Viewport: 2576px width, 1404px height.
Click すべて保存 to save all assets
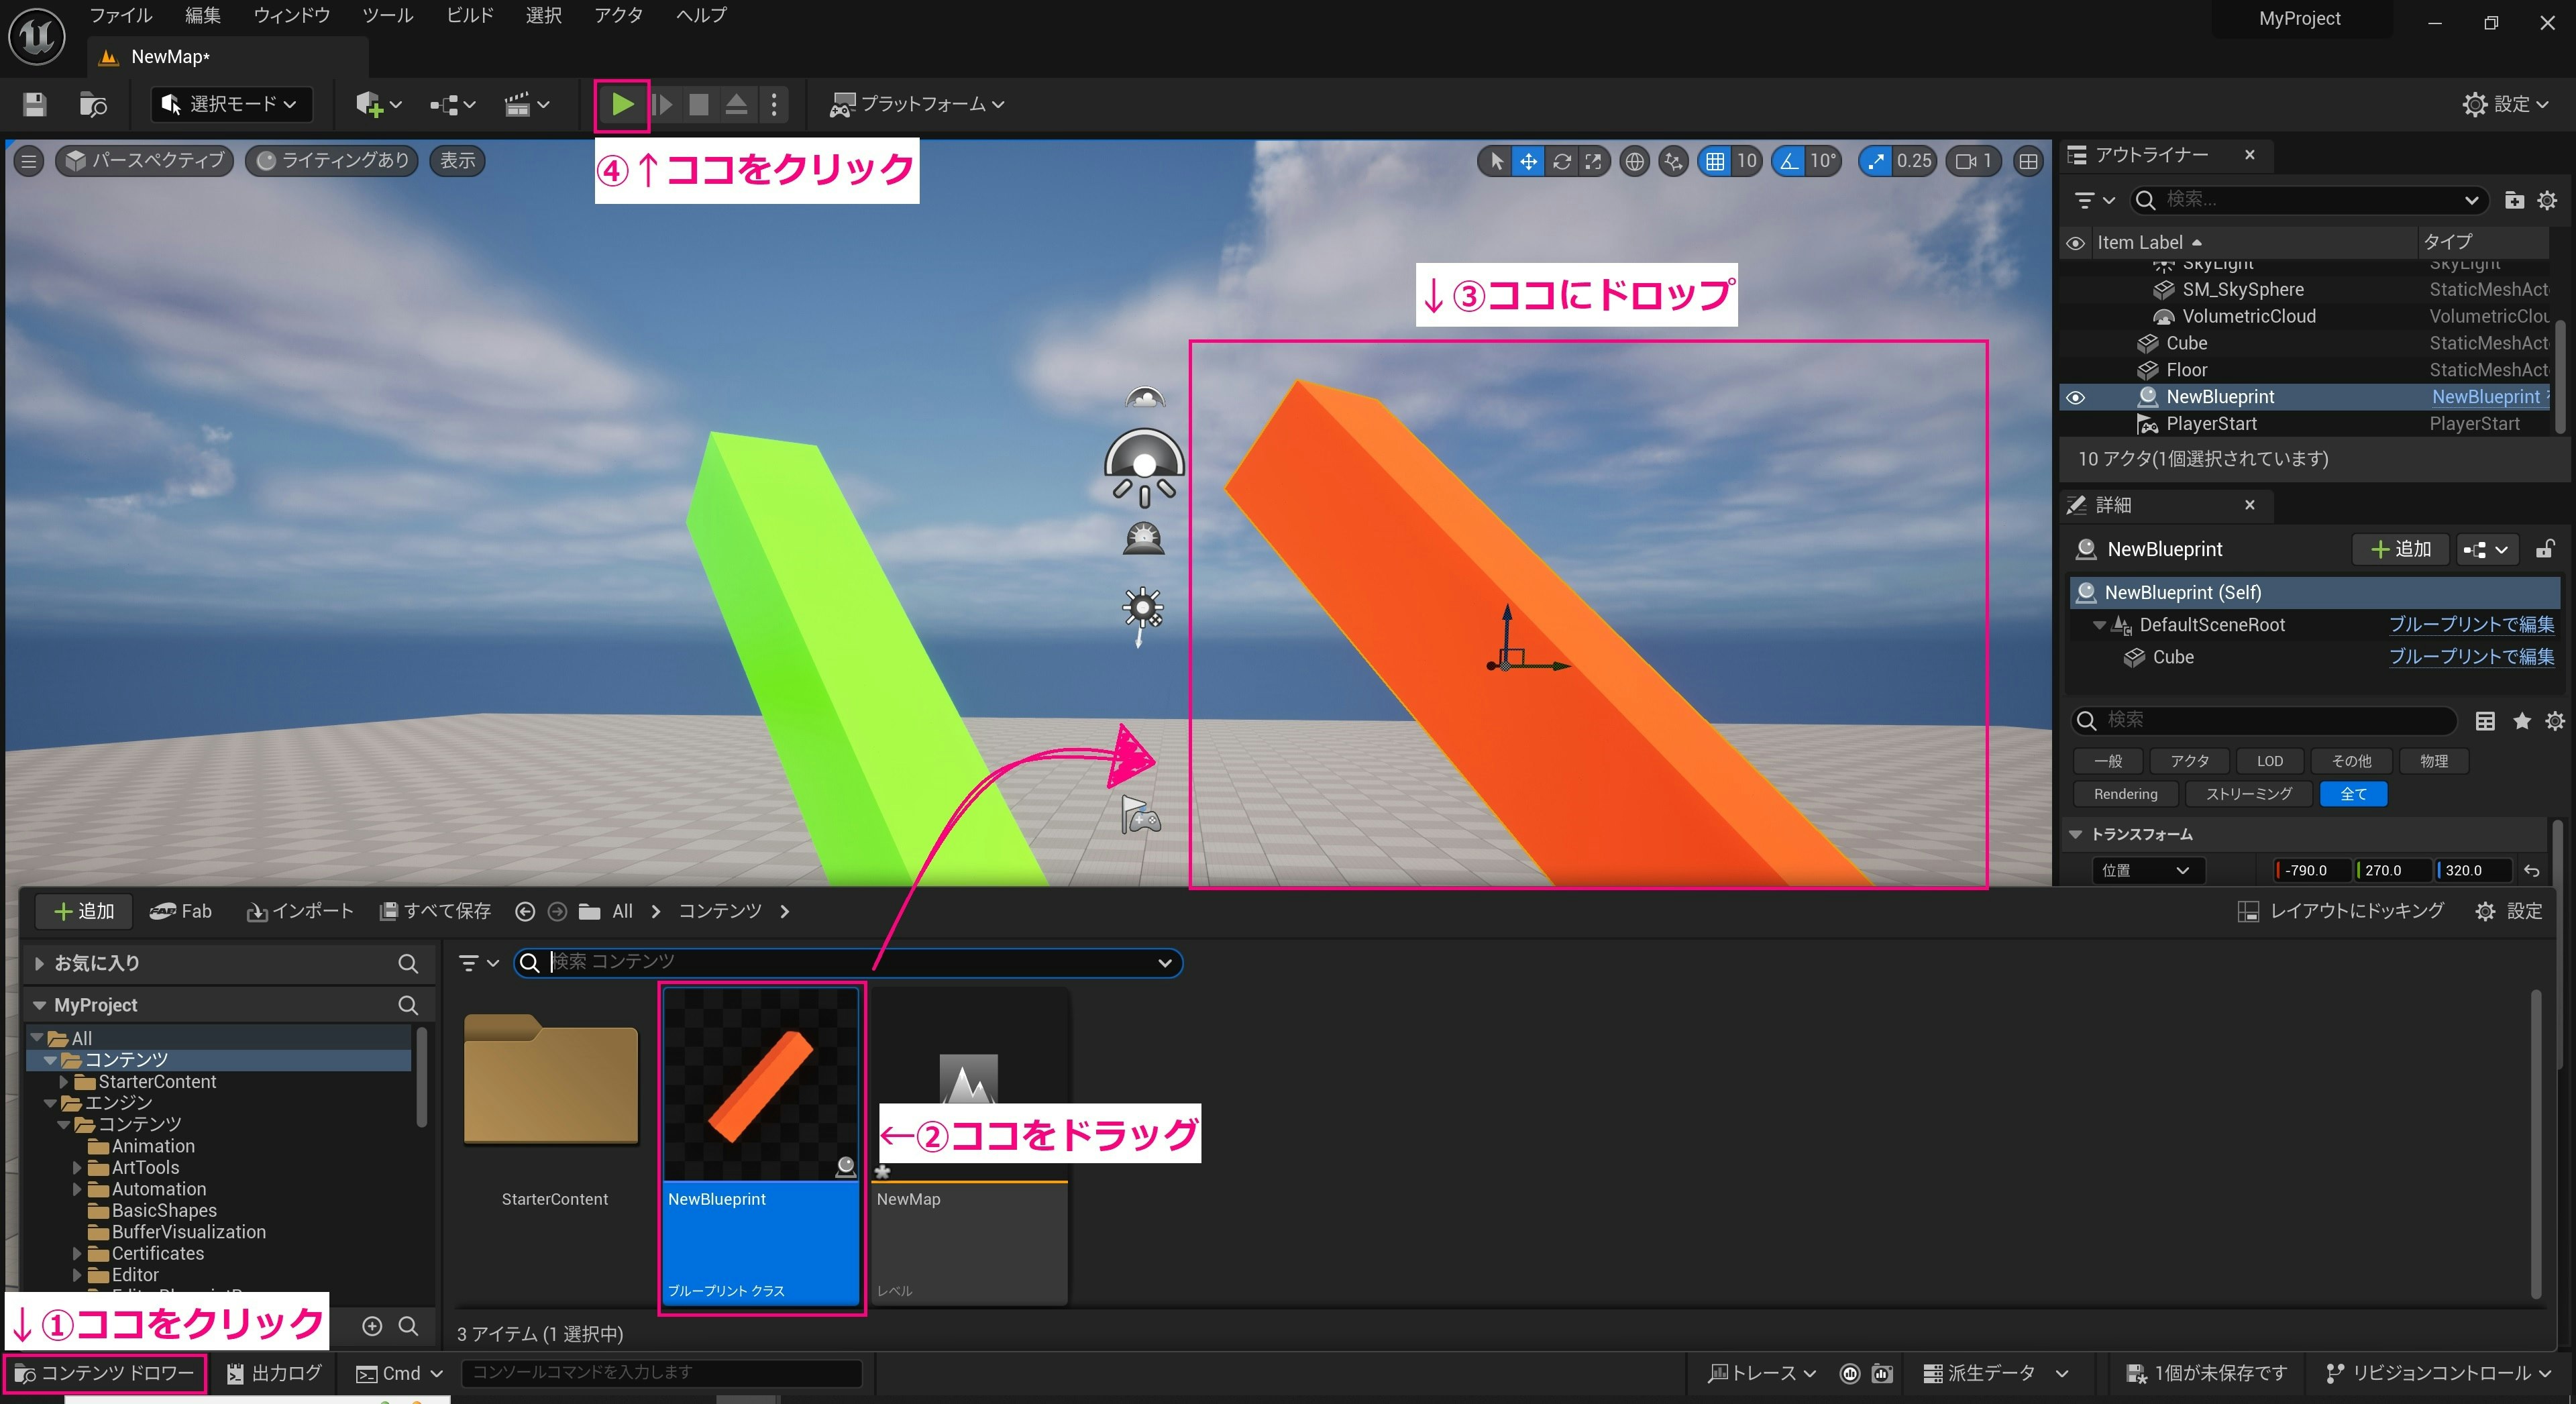click(435, 911)
